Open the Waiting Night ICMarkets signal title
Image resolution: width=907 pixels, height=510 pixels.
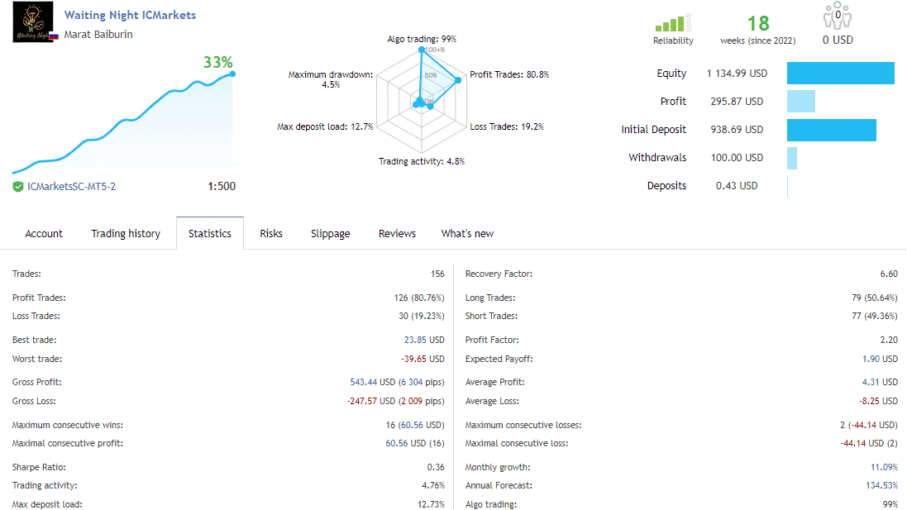click(x=130, y=15)
